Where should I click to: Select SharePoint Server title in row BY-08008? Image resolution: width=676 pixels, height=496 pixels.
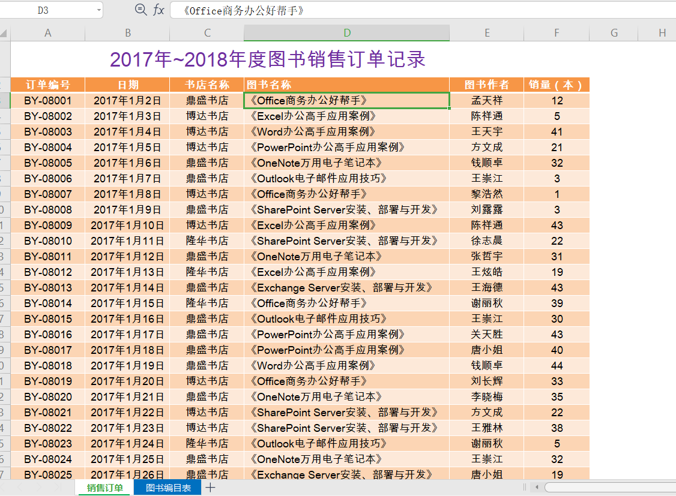346,210
